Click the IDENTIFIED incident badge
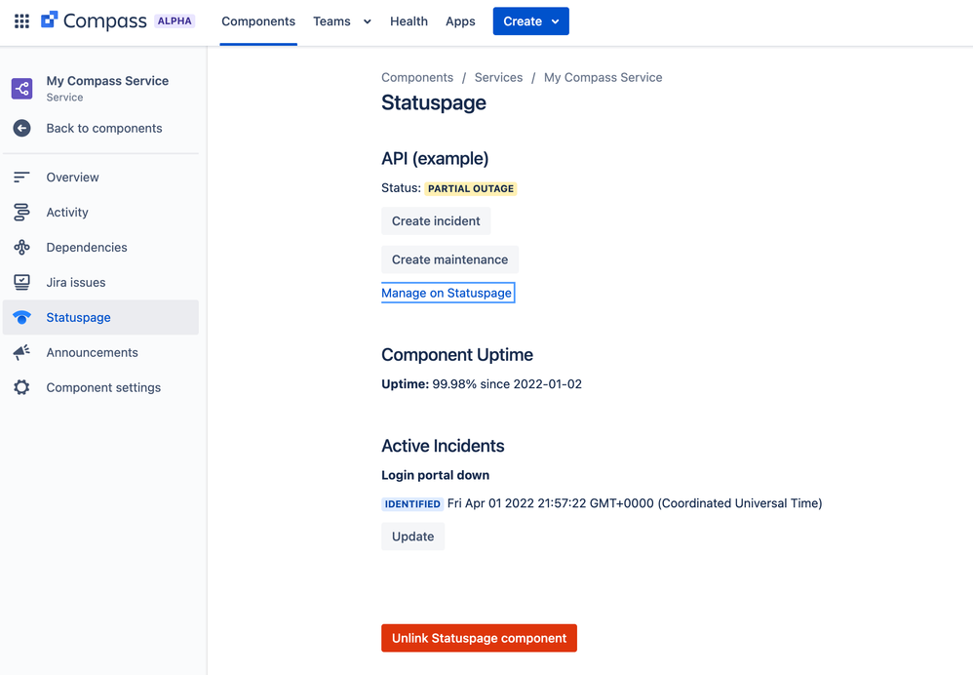 412,504
